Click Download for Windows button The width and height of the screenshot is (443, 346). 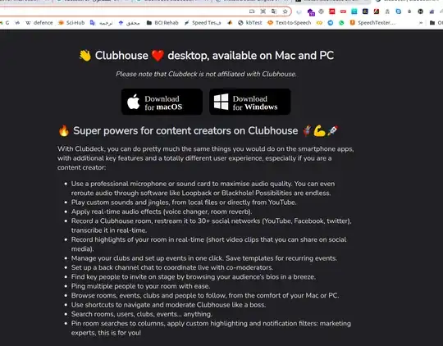249,102
